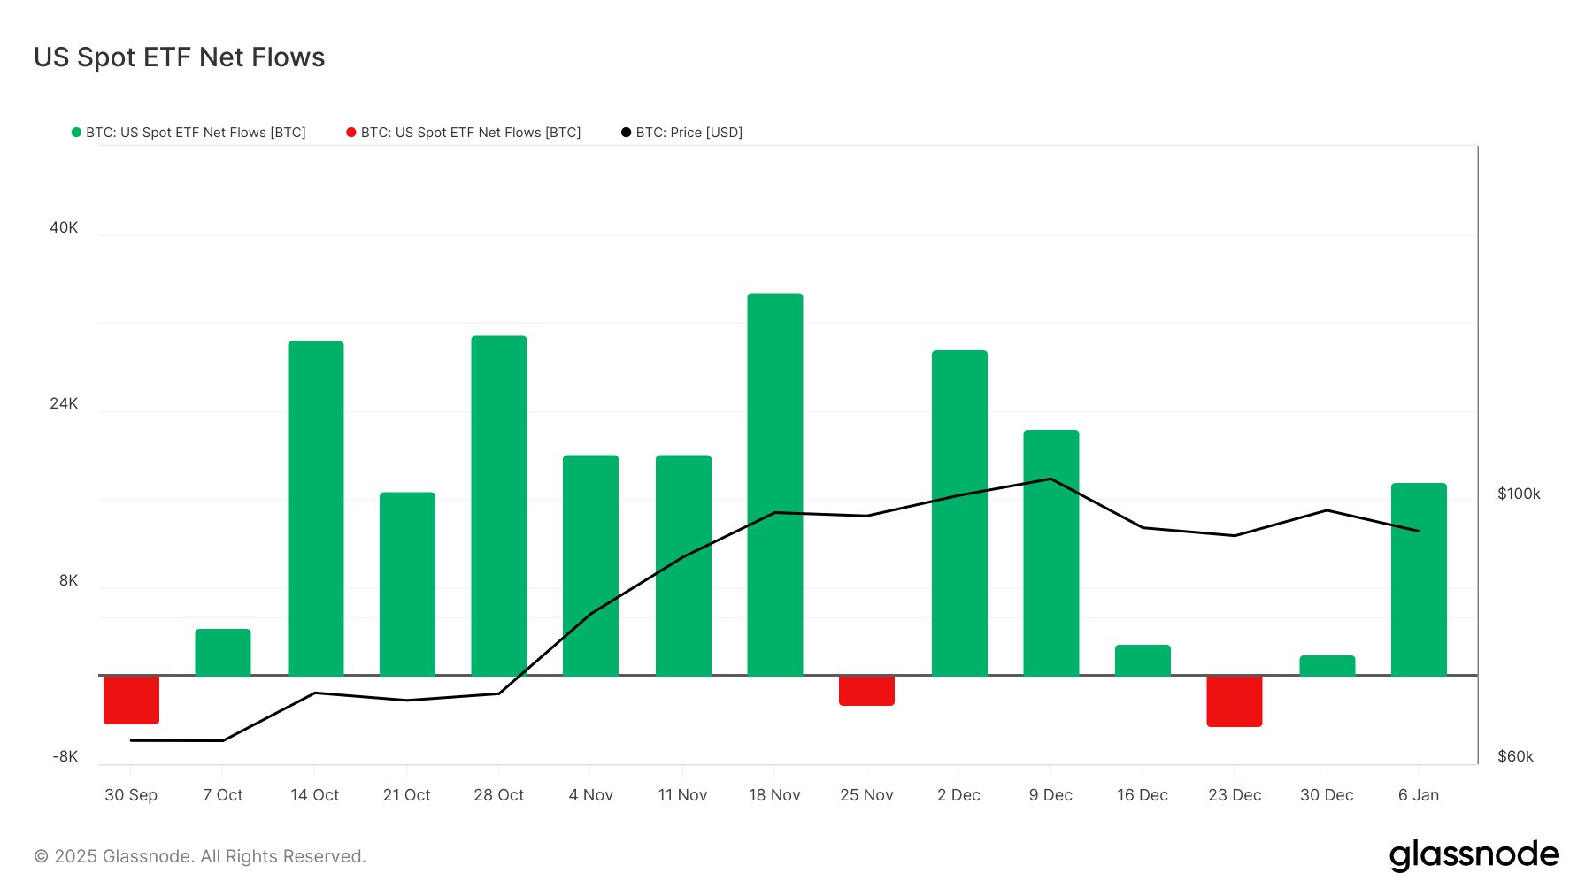Click the 14 Oct green inflow bar

315,509
